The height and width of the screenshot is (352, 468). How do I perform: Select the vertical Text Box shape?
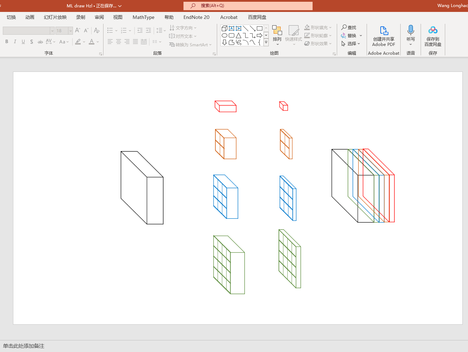[x=239, y=28]
